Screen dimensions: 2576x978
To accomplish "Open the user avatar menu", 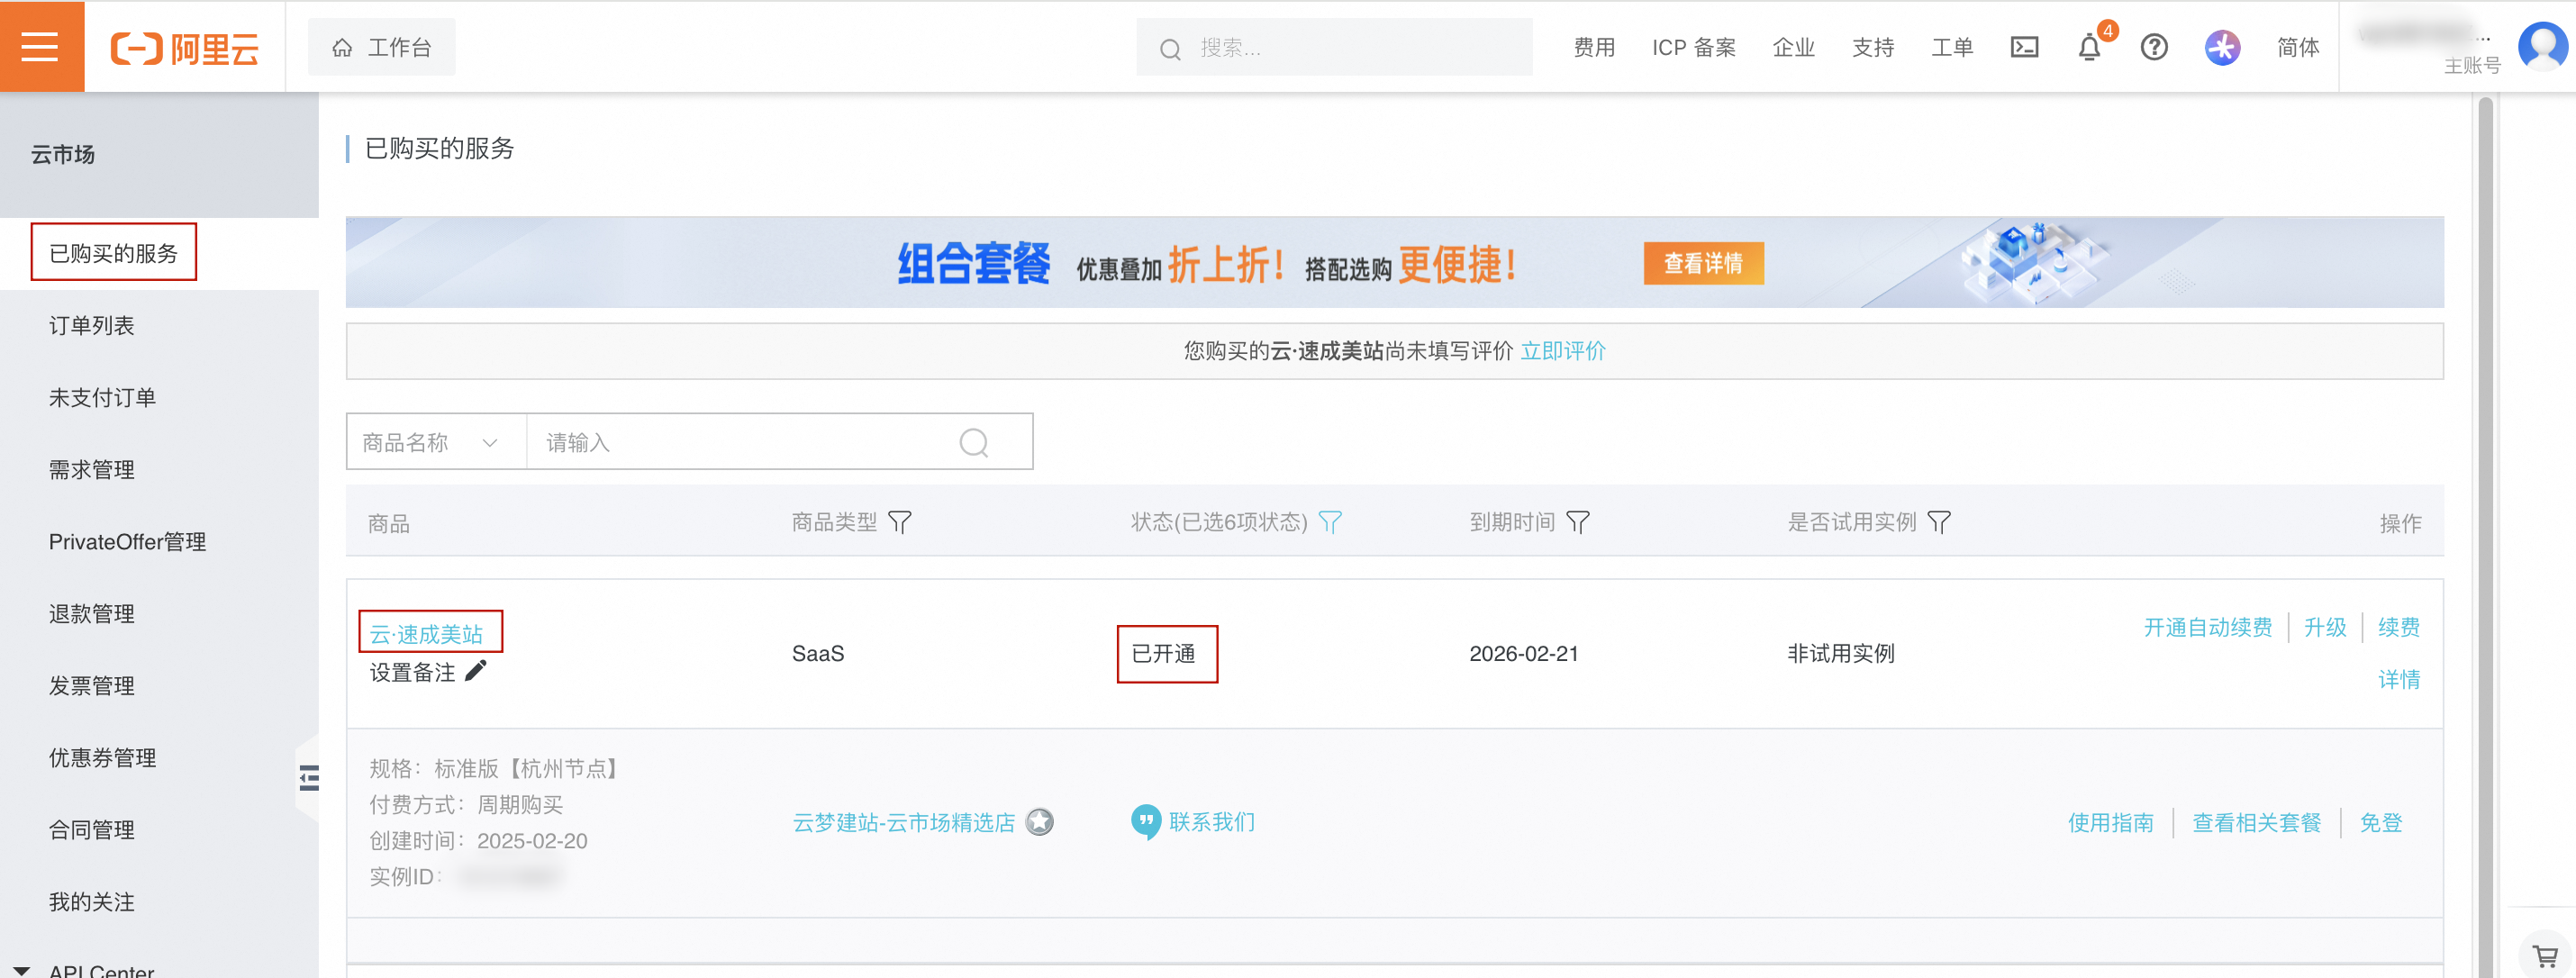I will pyautogui.click(x=2541, y=46).
